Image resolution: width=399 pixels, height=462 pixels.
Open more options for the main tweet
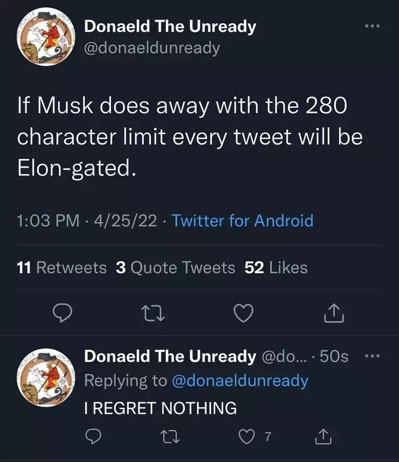372,27
